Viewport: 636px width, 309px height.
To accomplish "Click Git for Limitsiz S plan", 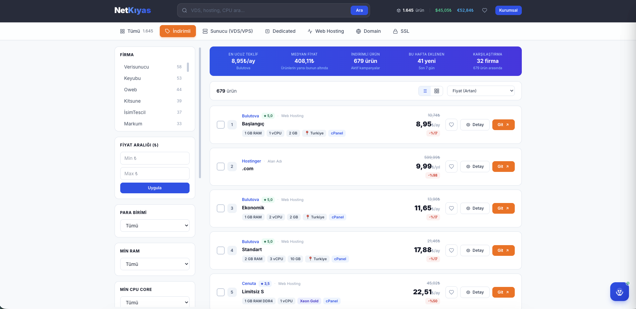I will (x=503, y=292).
